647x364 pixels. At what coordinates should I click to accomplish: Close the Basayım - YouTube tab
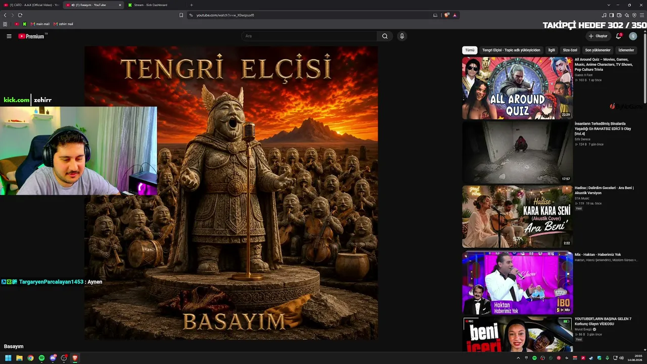120,5
